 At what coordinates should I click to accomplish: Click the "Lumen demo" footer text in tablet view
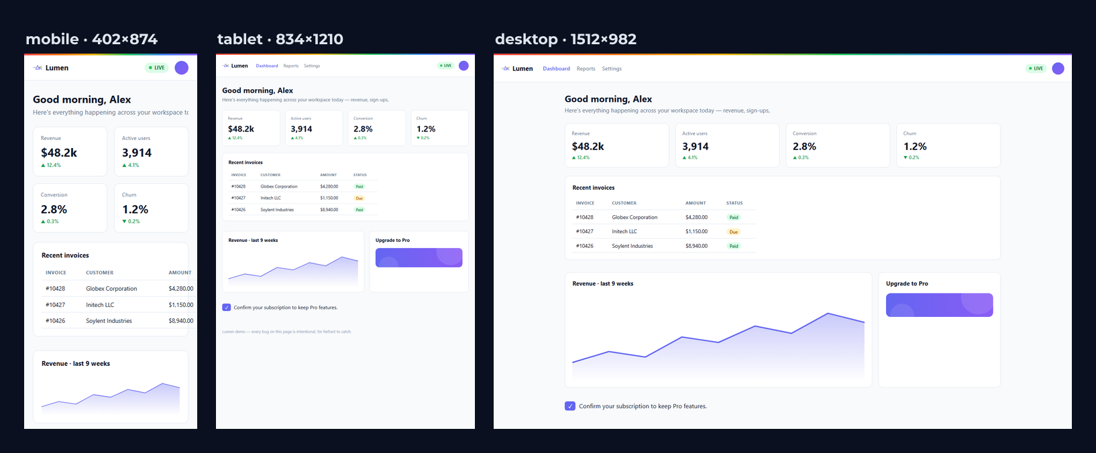(x=287, y=332)
